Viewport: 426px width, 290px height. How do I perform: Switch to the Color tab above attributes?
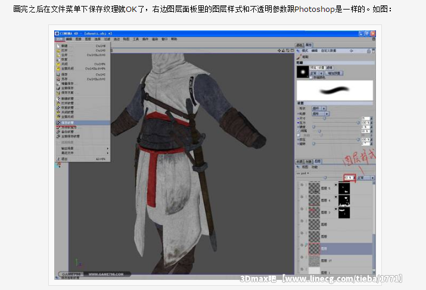(300, 45)
